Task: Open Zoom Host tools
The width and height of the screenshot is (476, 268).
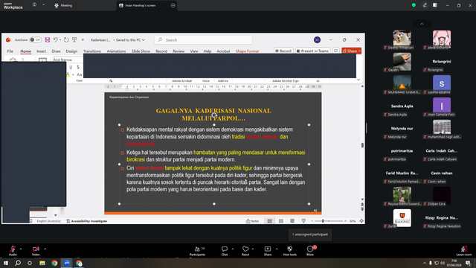Action: coord(289,251)
